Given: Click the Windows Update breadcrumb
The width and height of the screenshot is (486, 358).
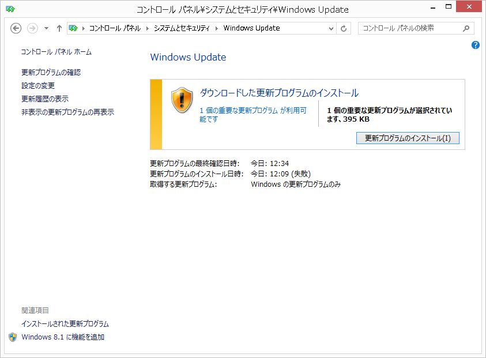Looking at the screenshot, I should (x=251, y=28).
